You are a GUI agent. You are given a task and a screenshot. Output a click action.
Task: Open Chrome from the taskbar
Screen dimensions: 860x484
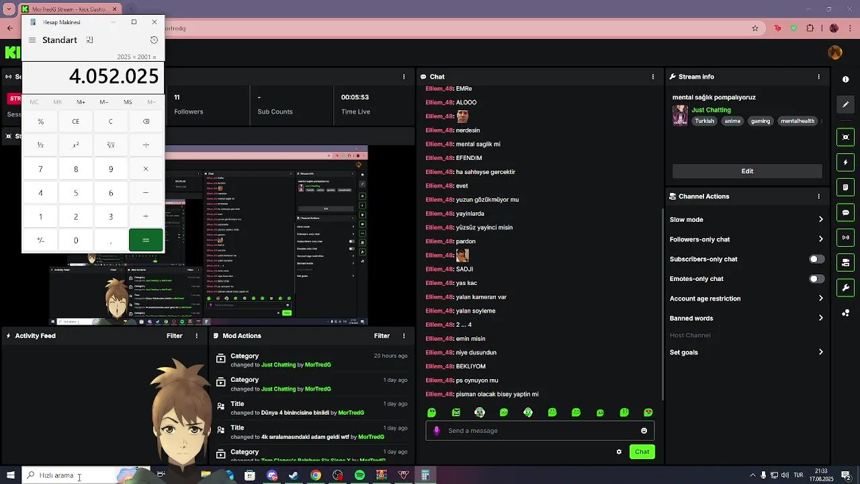316,475
